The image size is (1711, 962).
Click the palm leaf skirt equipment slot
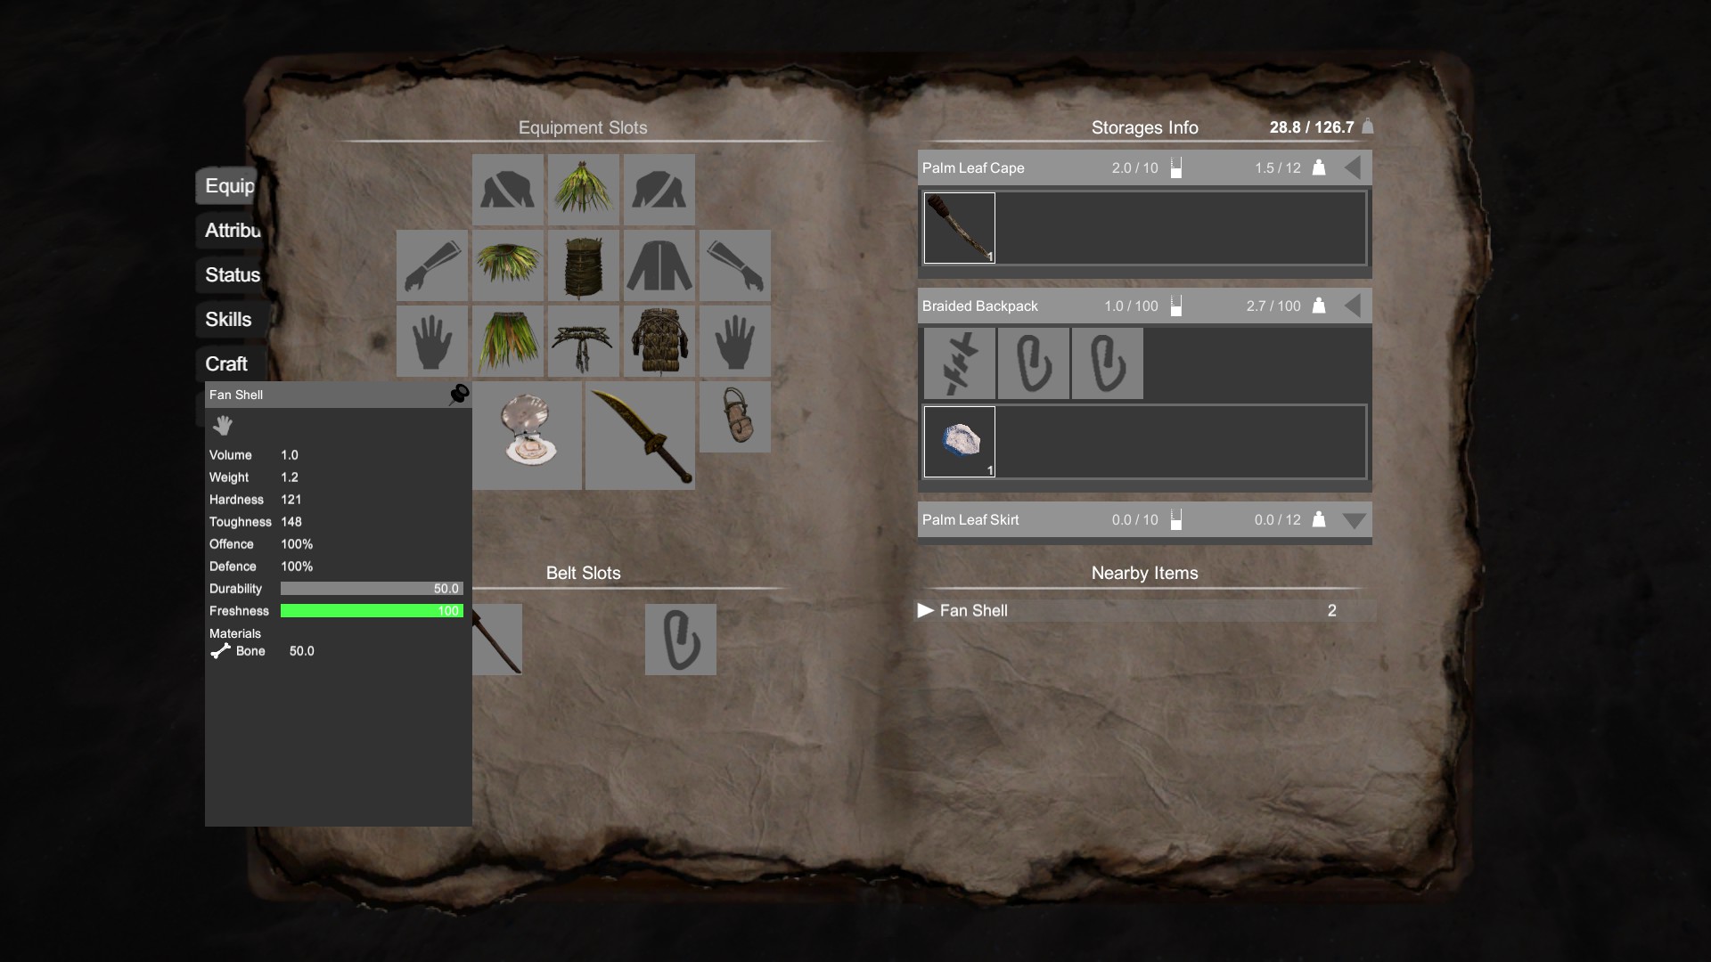point(508,340)
